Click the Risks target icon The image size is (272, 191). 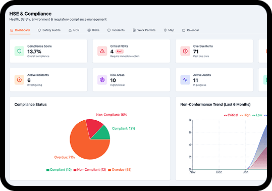(89, 30)
